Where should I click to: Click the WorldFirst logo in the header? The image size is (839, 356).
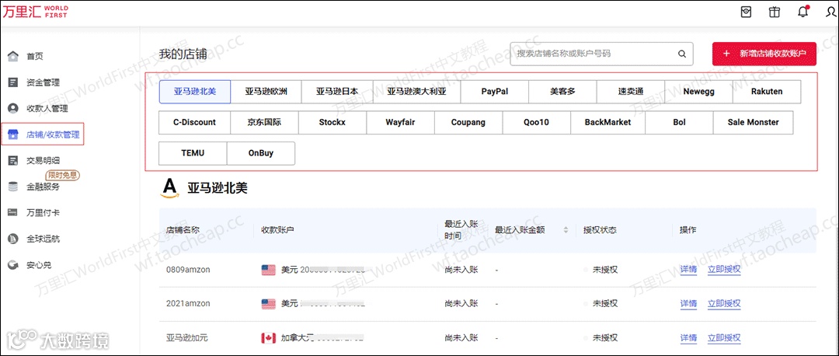35,12
